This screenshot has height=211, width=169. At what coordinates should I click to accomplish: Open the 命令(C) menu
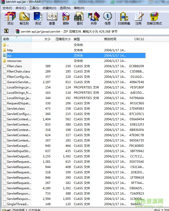tap(20, 8)
